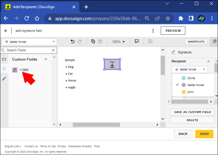Open the envelope more actions menu
Image resolution: width=218 pixels, height=155 pixels.
153,31
